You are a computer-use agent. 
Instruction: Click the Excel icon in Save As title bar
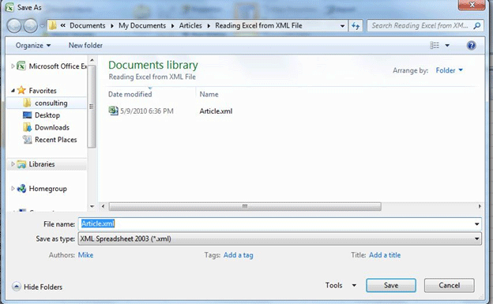(9, 7)
